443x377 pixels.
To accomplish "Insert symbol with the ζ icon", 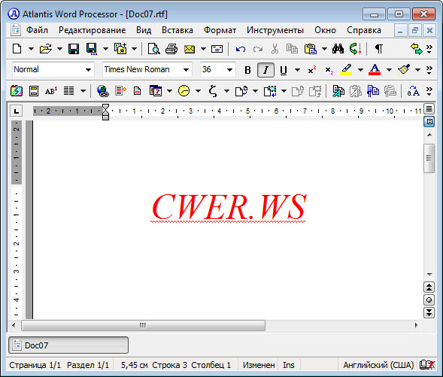I will (213, 91).
